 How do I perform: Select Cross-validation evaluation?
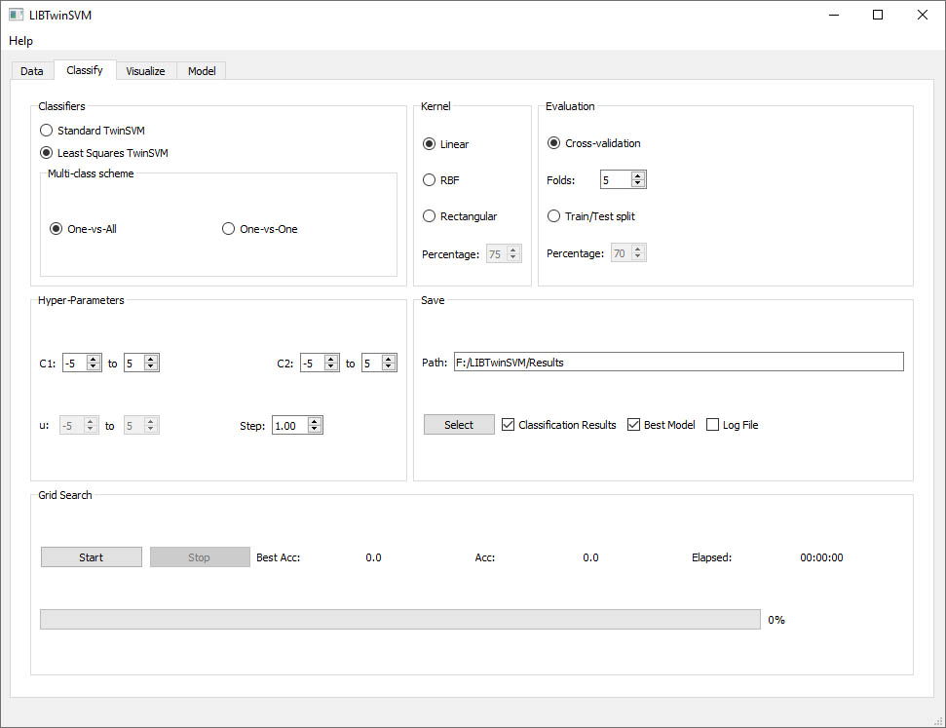593,143
